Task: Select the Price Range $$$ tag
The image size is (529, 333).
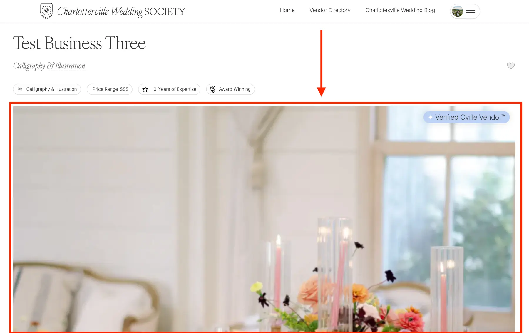Action: 110,89
